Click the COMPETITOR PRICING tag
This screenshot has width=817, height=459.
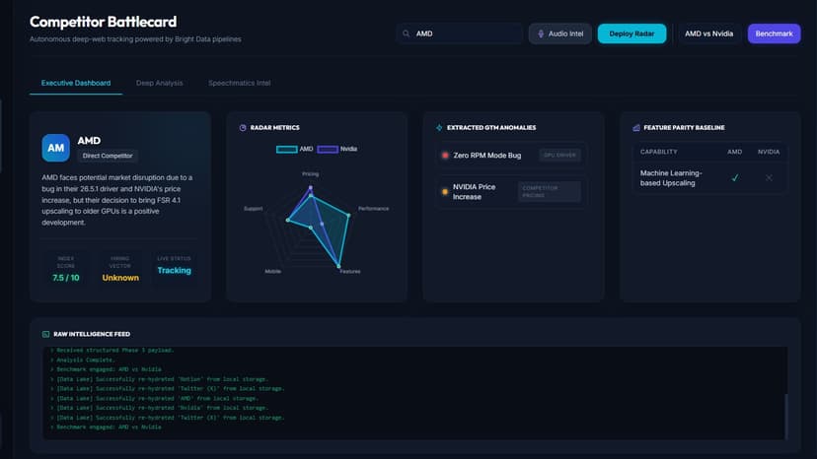550,191
